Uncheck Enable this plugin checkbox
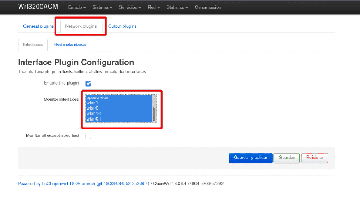The image size is (360, 198). tap(88, 83)
